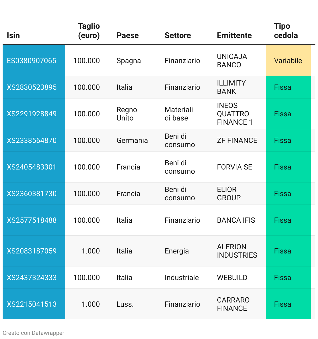Select INEOS QUATTRO FINANCE 1 cell

click(235, 114)
